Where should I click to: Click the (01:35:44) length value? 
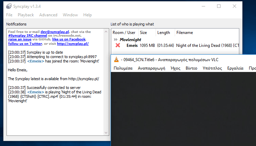pyautogui.click(x=166, y=45)
